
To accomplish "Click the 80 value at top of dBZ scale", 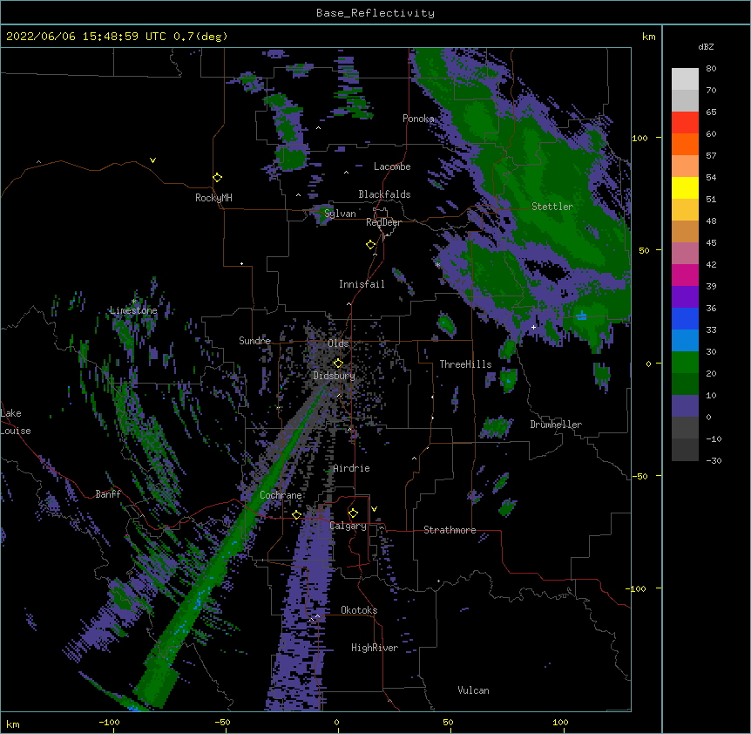I will coord(711,69).
